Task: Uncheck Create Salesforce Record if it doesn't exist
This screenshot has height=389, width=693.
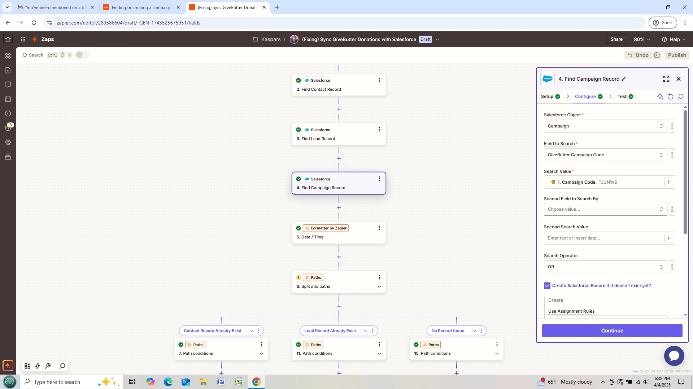Action: coord(547,286)
